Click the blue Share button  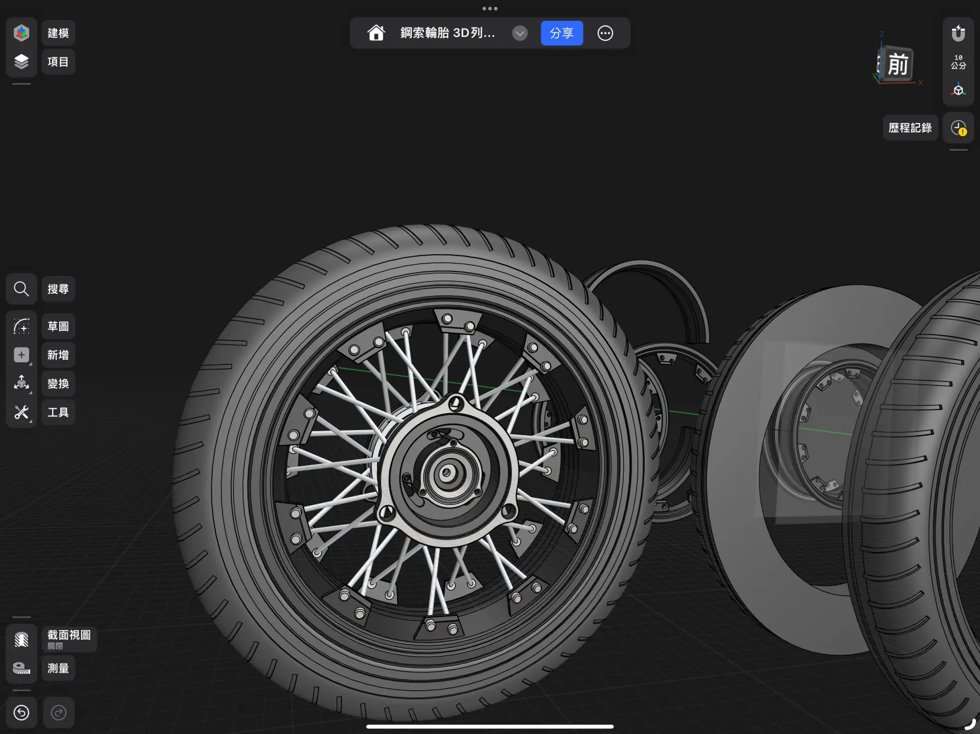coord(561,33)
